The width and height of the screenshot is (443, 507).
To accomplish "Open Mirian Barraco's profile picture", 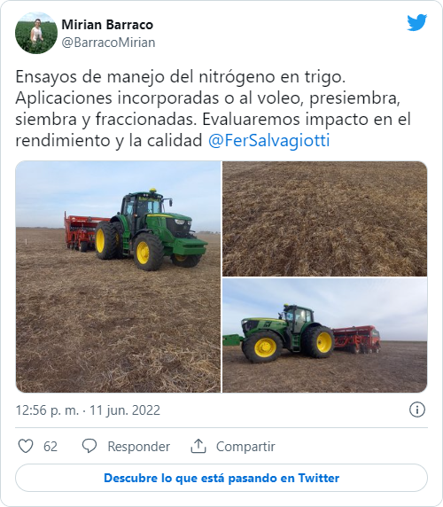I will (x=36, y=33).
